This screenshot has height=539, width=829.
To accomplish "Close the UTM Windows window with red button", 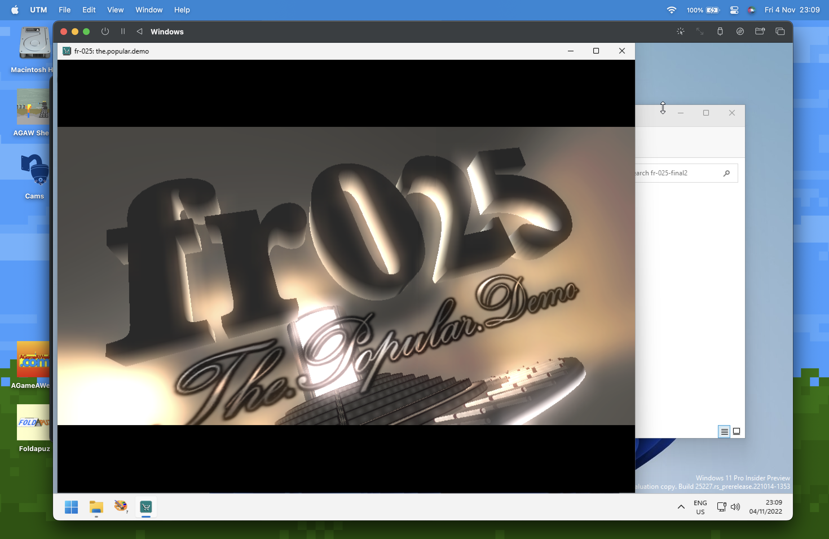I will (63, 32).
